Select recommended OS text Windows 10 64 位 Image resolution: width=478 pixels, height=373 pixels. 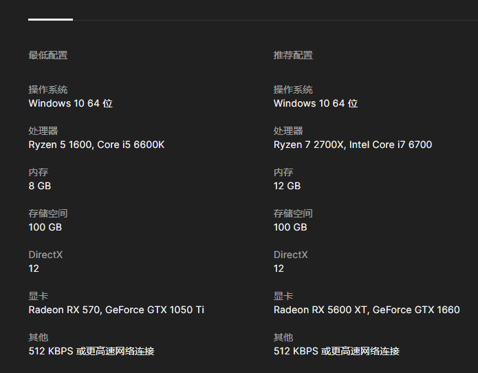[x=316, y=103]
